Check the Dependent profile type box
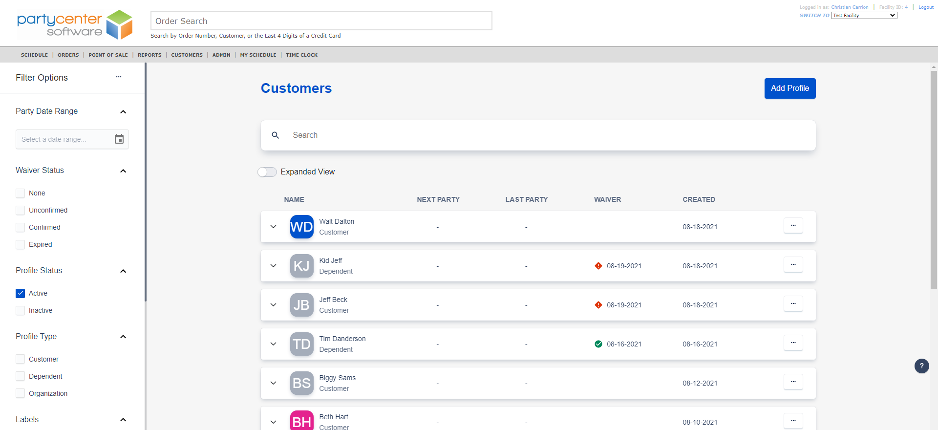This screenshot has width=938, height=430. coord(21,377)
